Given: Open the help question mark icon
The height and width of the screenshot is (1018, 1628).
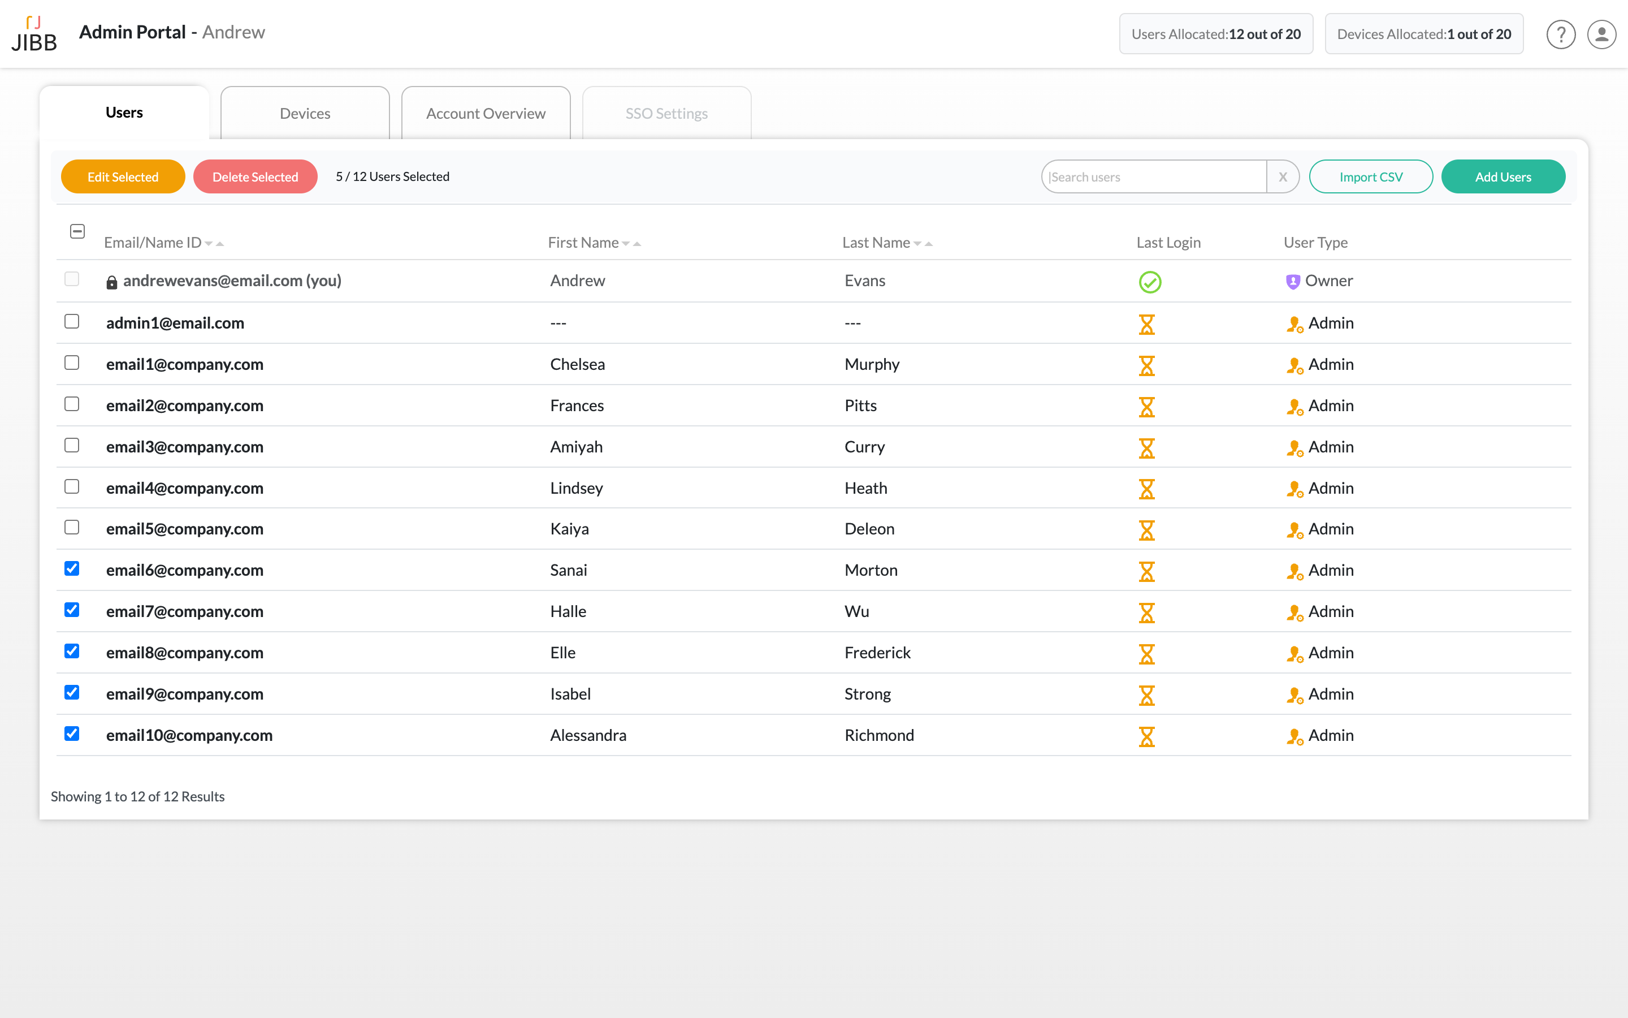Looking at the screenshot, I should tap(1561, 34).
